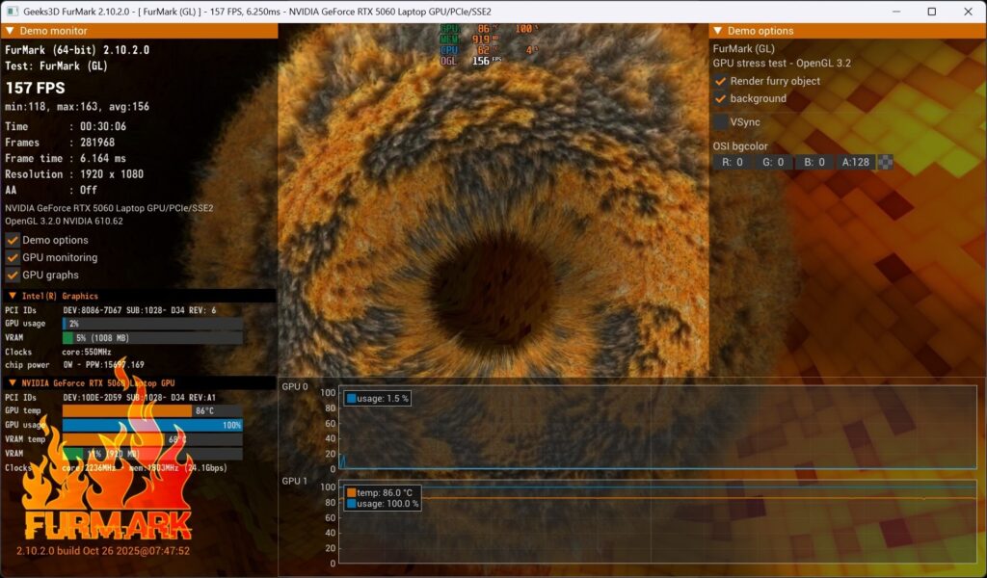Click the B: 0 color field
The width and height of the screenshot is (987, 578).
(814, 162)
